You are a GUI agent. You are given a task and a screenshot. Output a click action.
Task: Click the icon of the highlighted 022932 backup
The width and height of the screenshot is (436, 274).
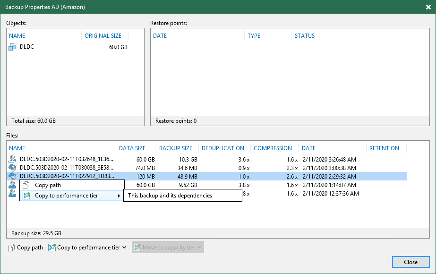(13, 176)
